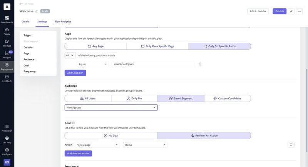
Task: Open the View a page dropdown
Action: pyautogui.click(x=97, y=145)
